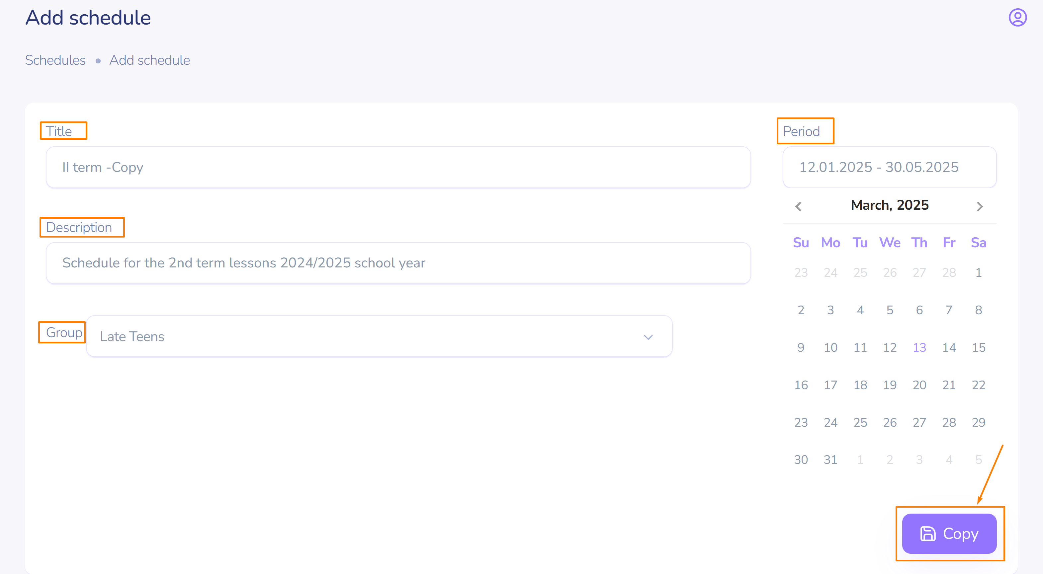The height and width of the screenshot is (574, 1043).
Task: Select March 9 calendar day
Action: pyautogui.click(x=801, y=347)
